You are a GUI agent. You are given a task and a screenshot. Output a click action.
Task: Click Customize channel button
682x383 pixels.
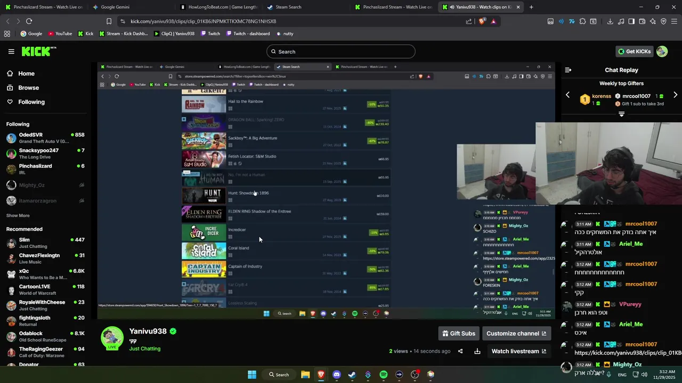[516, 334]
